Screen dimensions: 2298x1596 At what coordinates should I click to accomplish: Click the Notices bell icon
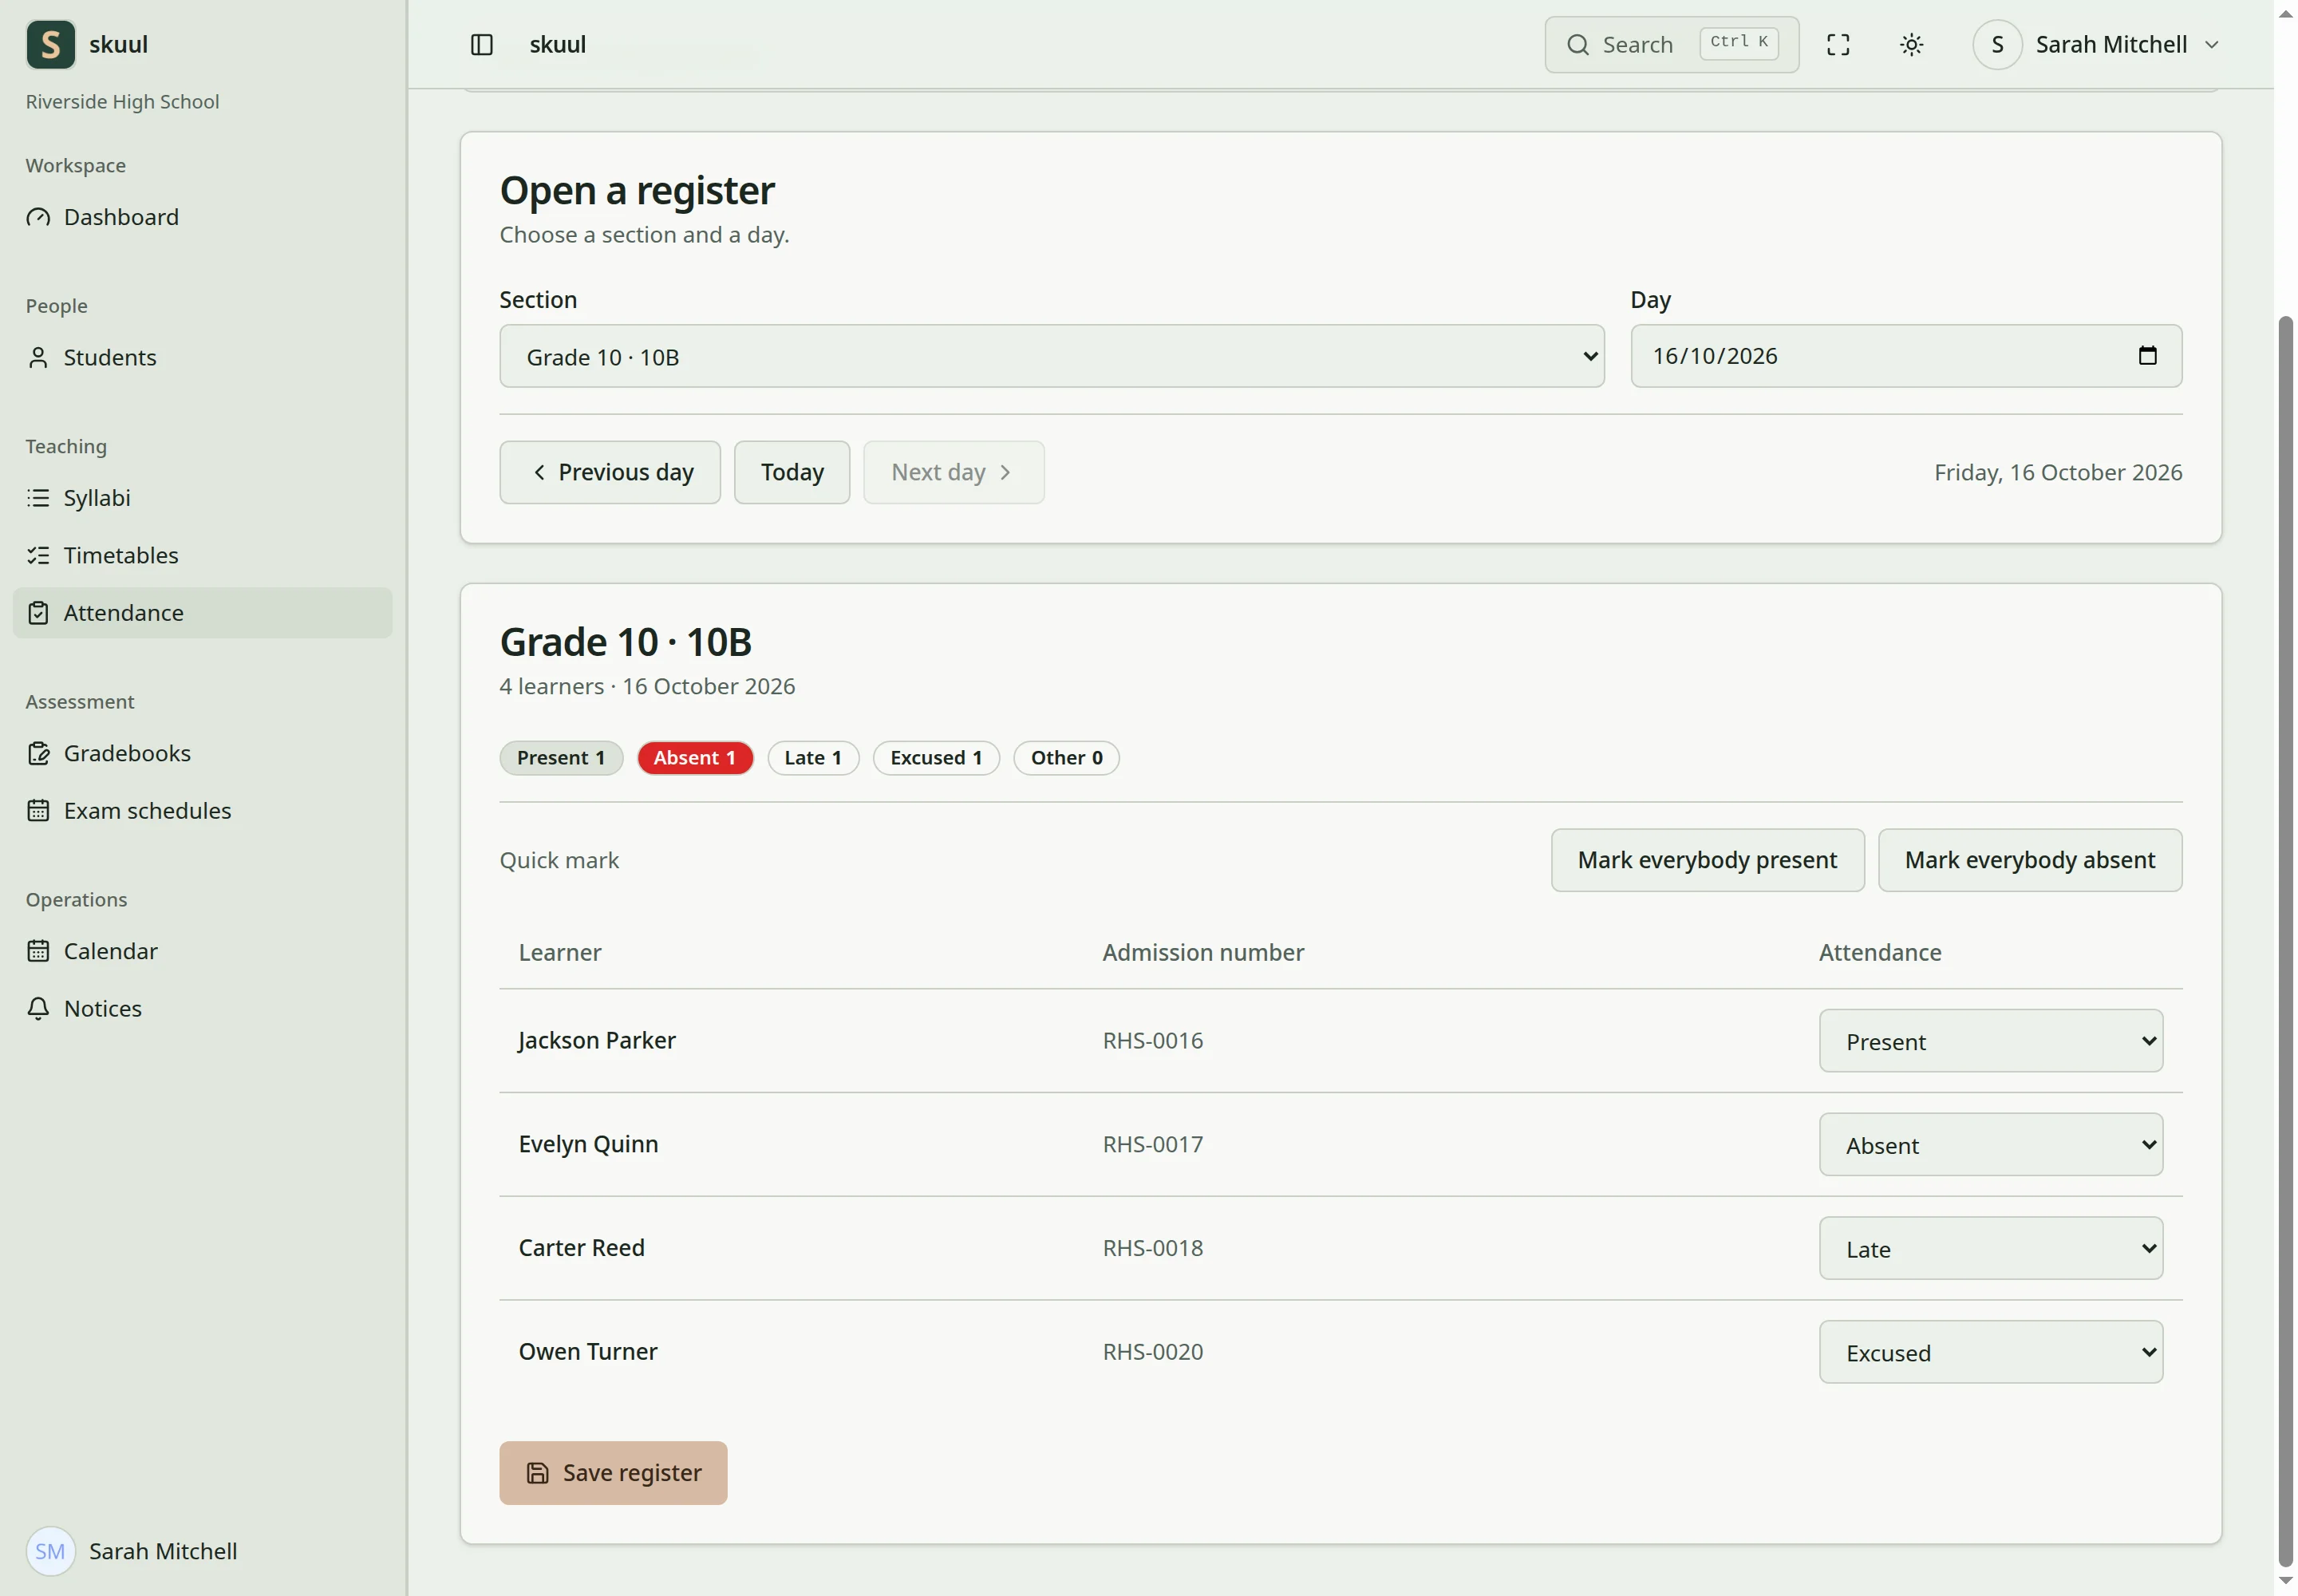pos(38,1008)
